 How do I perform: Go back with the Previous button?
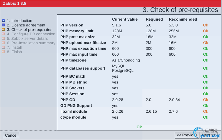187,135
